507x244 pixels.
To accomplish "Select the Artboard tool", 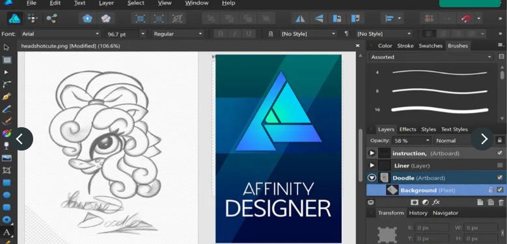I will [x=7, y=60].
